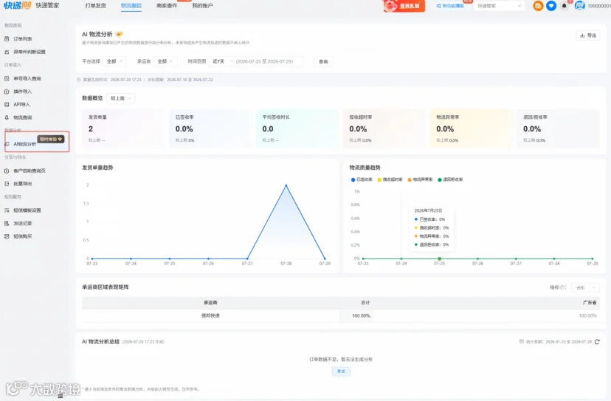The width and height of the screenshot is (611, 401).
Task: Click the user avatar icon
Action: [x=580, y=6]
